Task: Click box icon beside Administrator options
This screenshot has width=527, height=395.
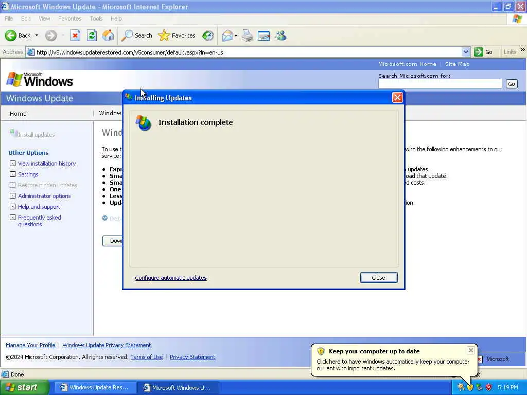Action: click(x=12, y=195)
